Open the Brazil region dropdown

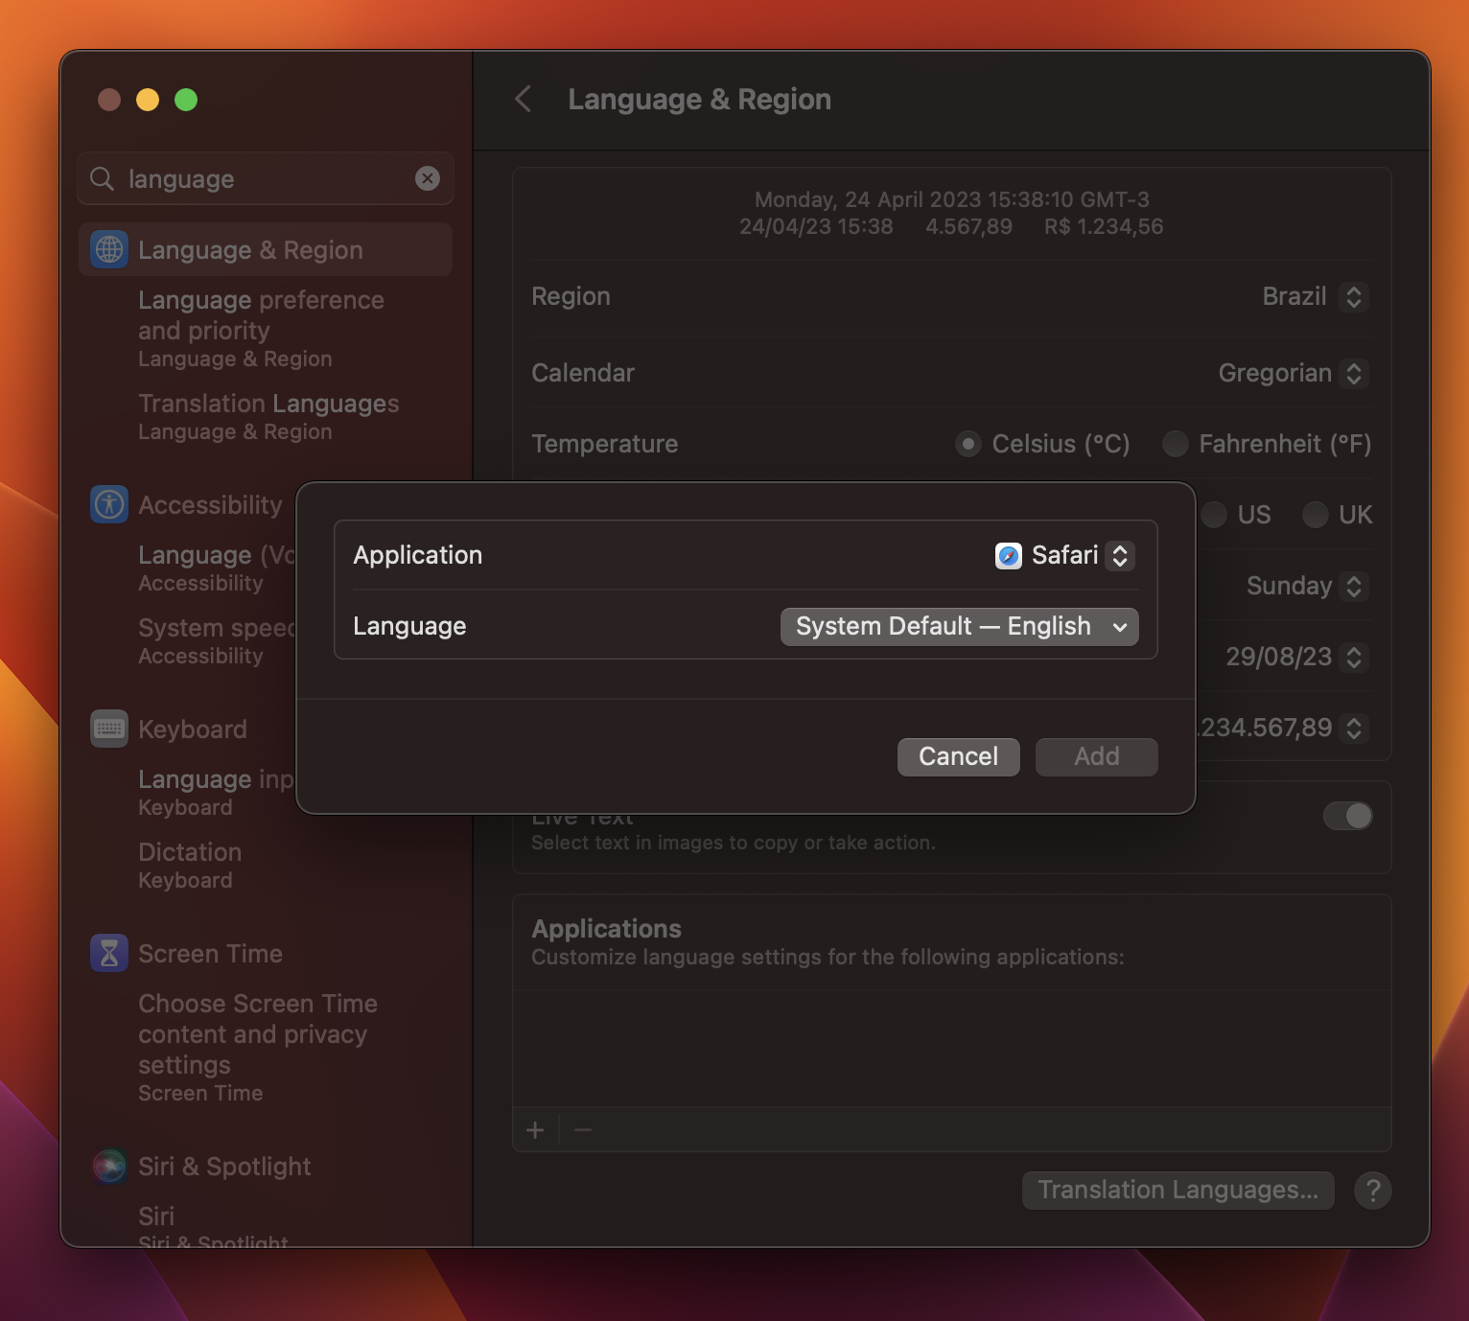[1312, 296]
